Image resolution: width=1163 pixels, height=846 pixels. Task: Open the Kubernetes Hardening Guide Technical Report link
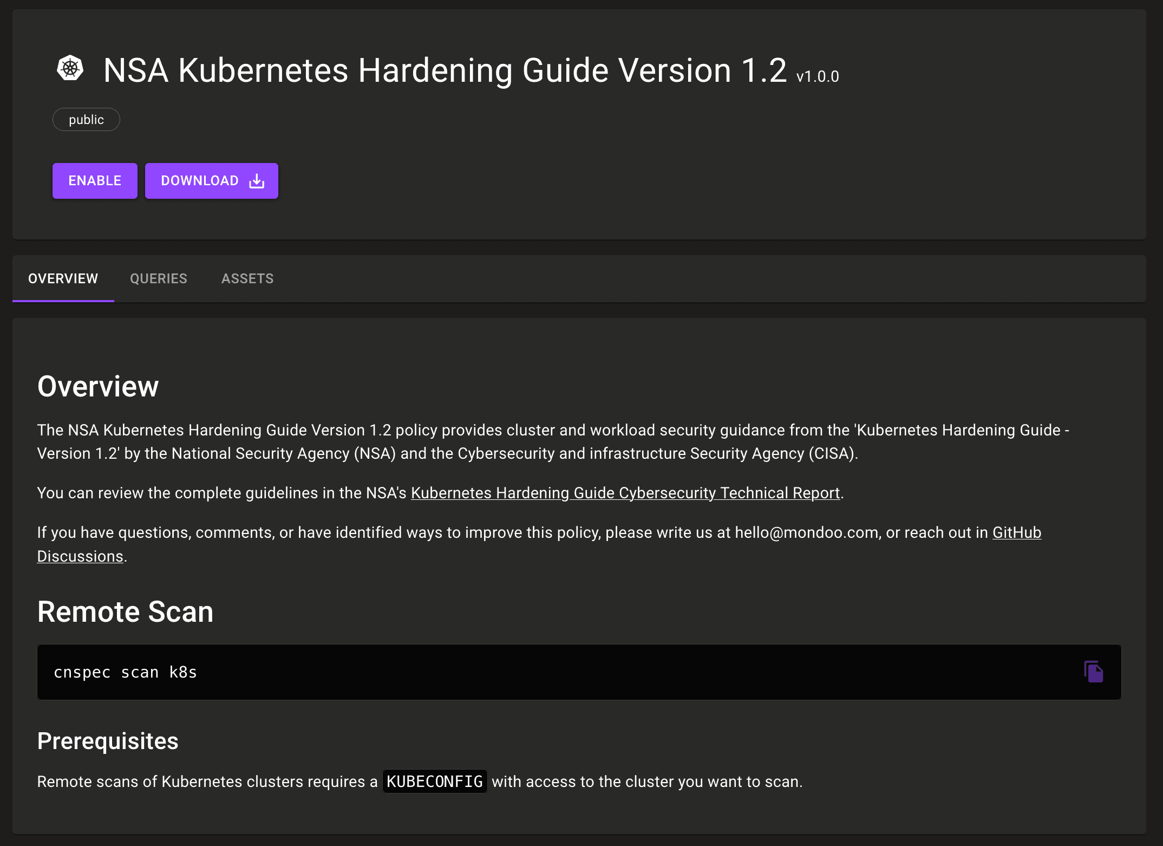click(x=625, y=493)
